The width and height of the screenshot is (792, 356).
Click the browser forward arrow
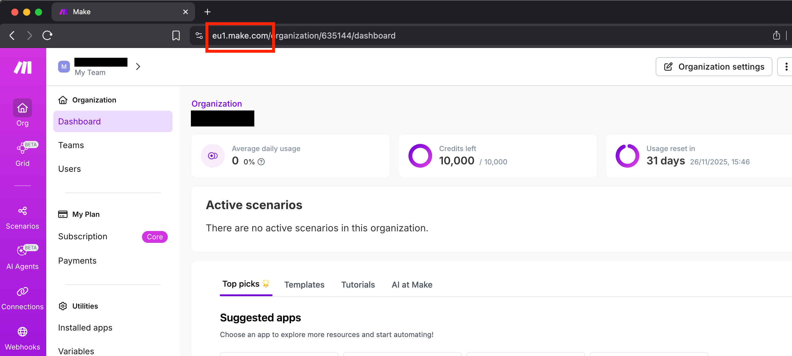[29, 36]
